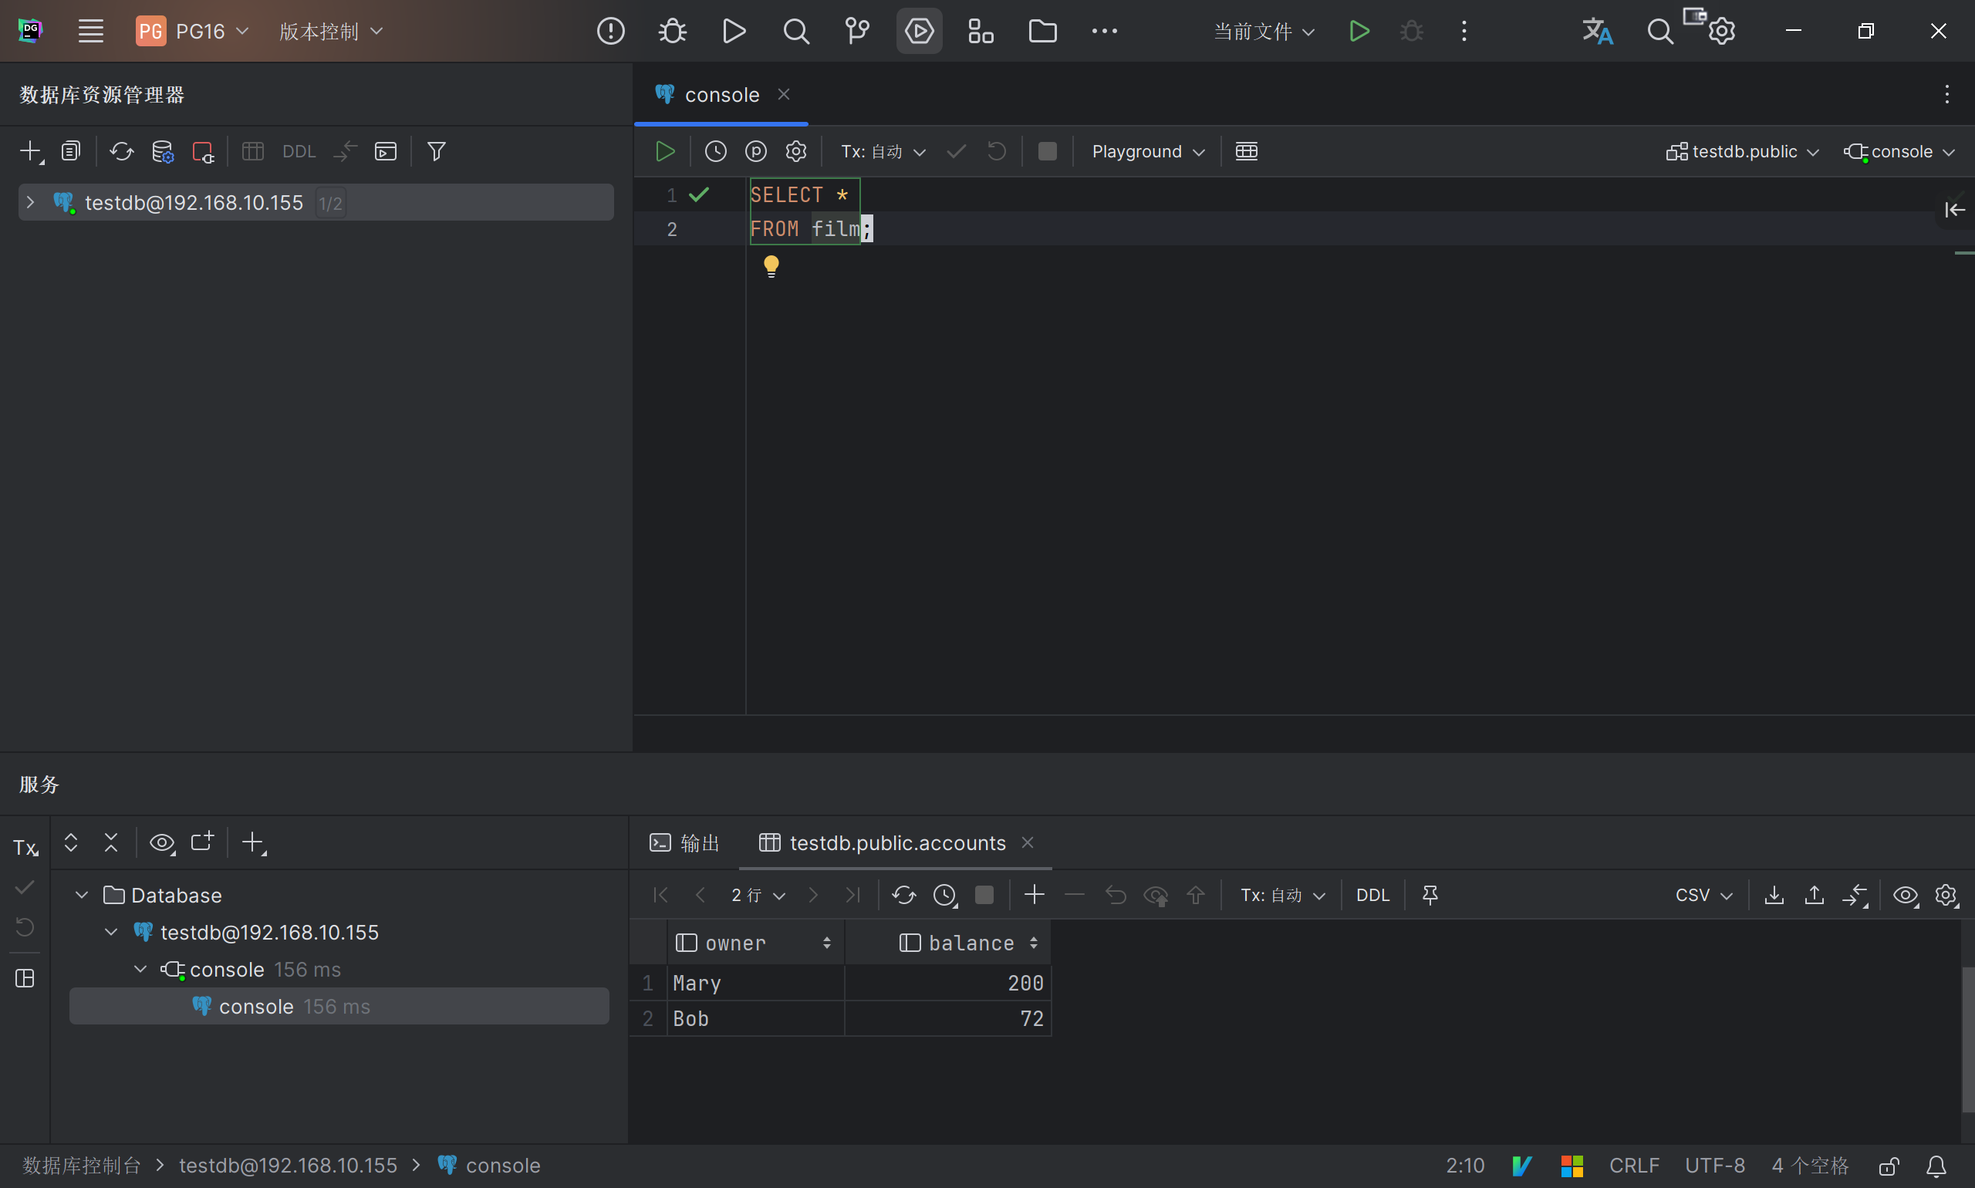1975x1188 pixels.
Task: Open filter icon in database explorer
Action: point(437,151)
